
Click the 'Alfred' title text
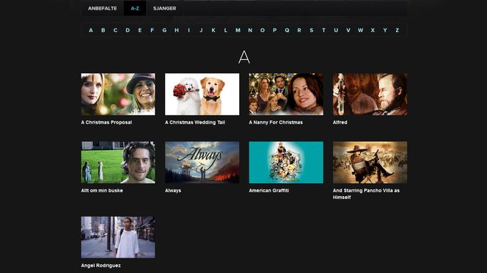340,122
